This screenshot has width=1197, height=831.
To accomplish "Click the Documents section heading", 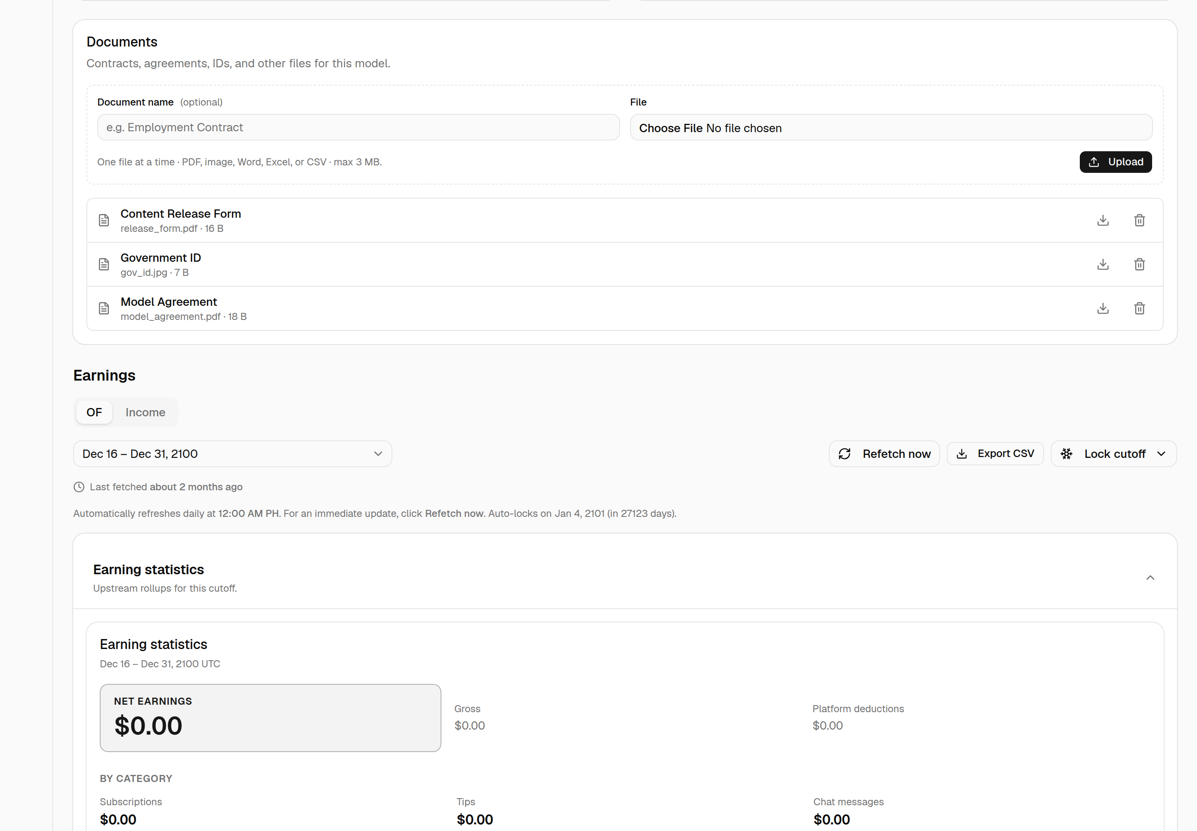I will 122,42.
